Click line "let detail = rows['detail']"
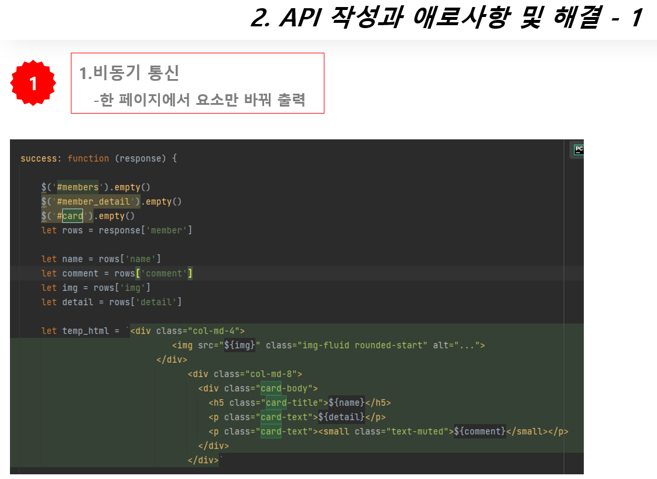This screenshot has height=479, width=657. point(111,302)
